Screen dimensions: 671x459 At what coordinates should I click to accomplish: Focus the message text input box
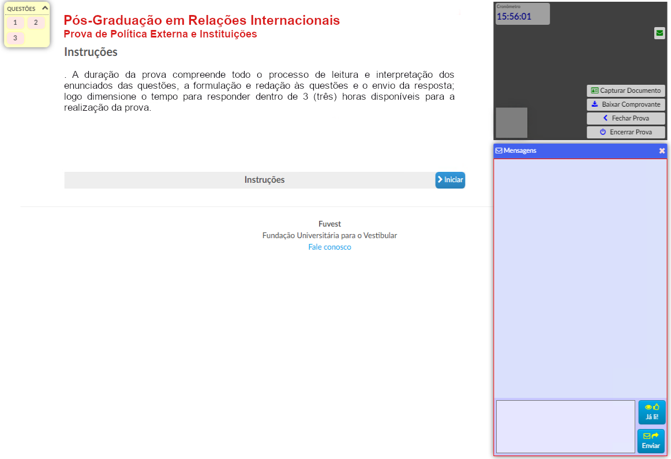pos(565,427)
